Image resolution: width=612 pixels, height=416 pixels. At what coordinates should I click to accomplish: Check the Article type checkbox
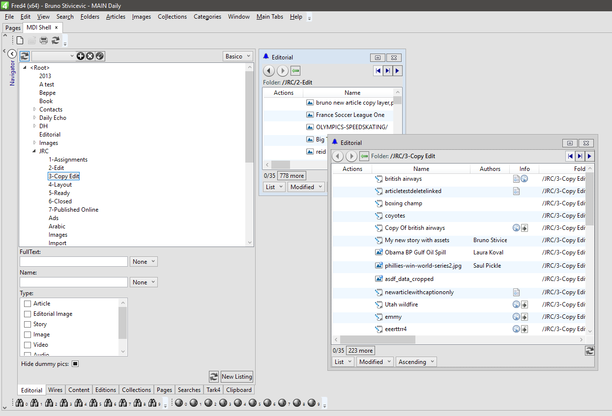click(x=28, y=304)
